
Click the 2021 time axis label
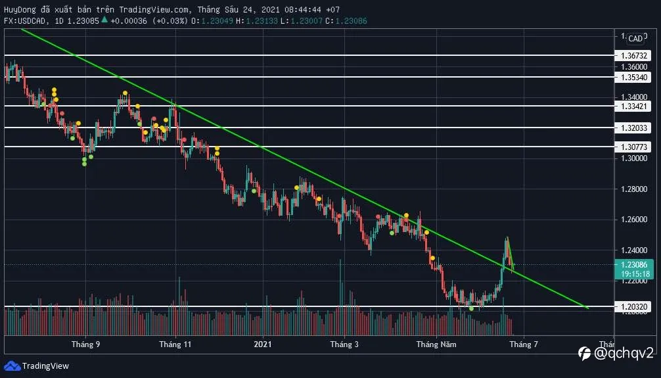coord(263,344)
